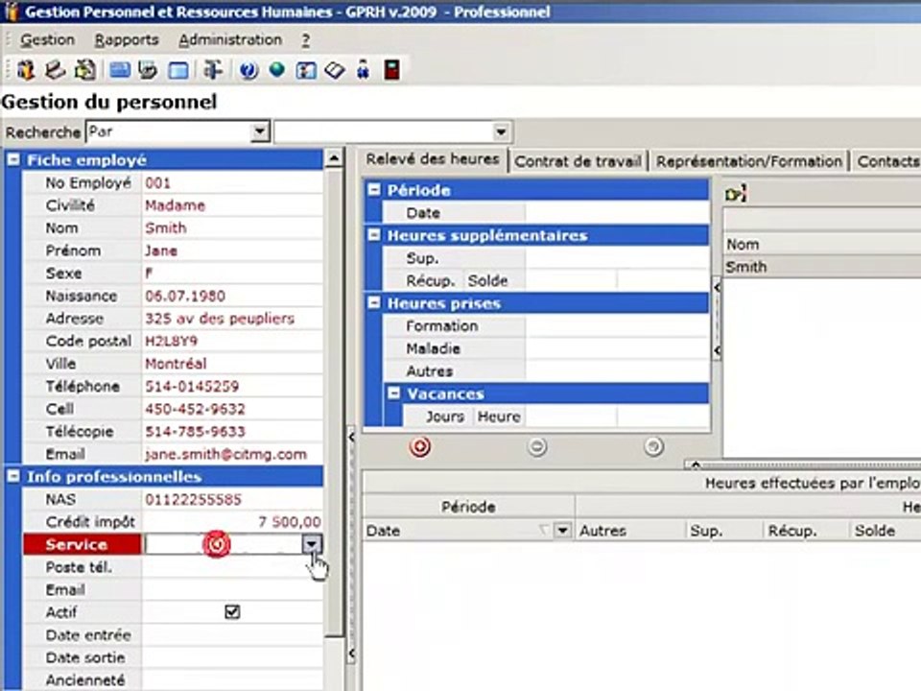This screenshot has height=691, width=921.
Task: Click the blue card toolbar icon
Action: pyautogui.click(x=120, y=70)
